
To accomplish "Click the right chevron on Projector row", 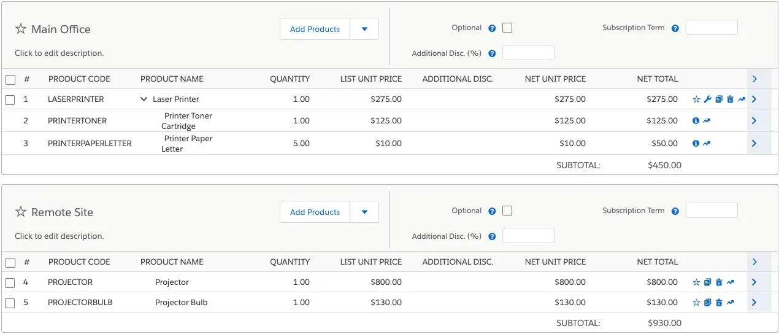I will tap(754, 282).
